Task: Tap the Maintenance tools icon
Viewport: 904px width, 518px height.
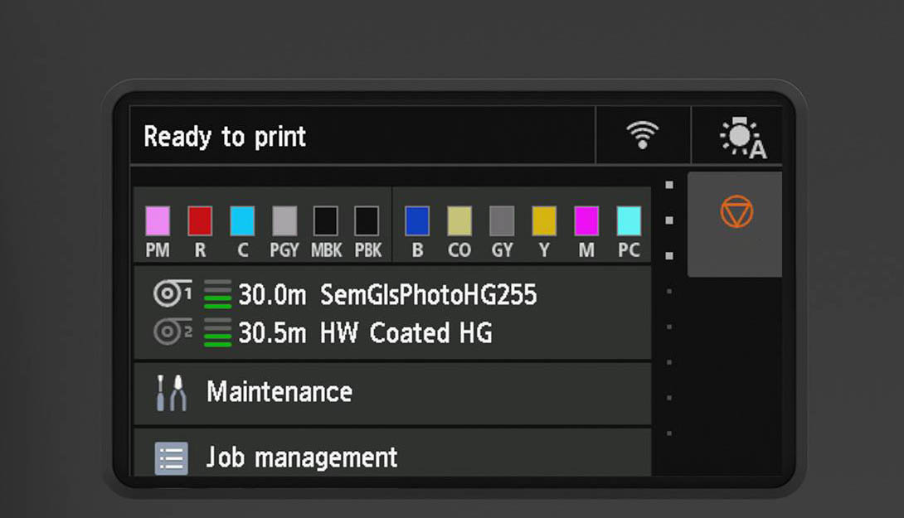Action: pyautogui.click(x=171, y=392)
